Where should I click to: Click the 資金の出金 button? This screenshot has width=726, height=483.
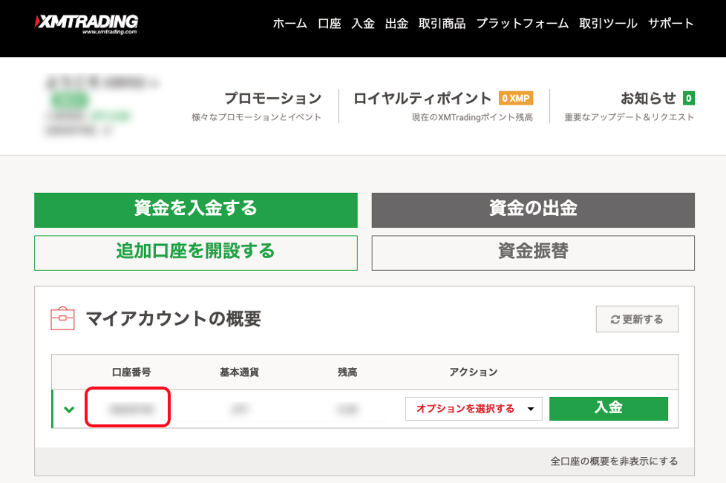tap(533, 210)
